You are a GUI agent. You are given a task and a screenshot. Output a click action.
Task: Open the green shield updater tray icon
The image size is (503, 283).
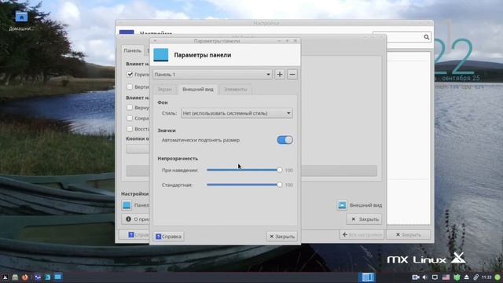457,277
